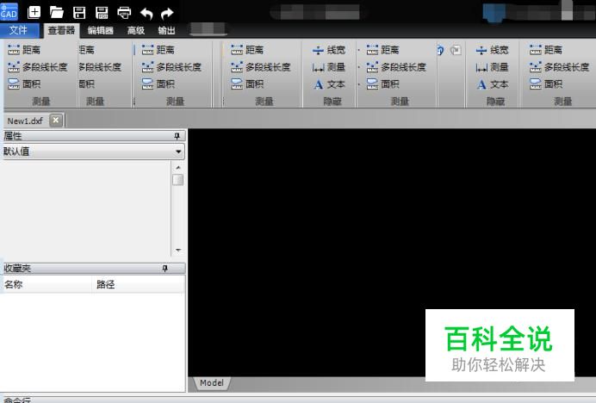The height and width of the screenshot is (403, 596).
Task: Switch to the 编辑器 ribbon tab
Action: coord(101,30)
